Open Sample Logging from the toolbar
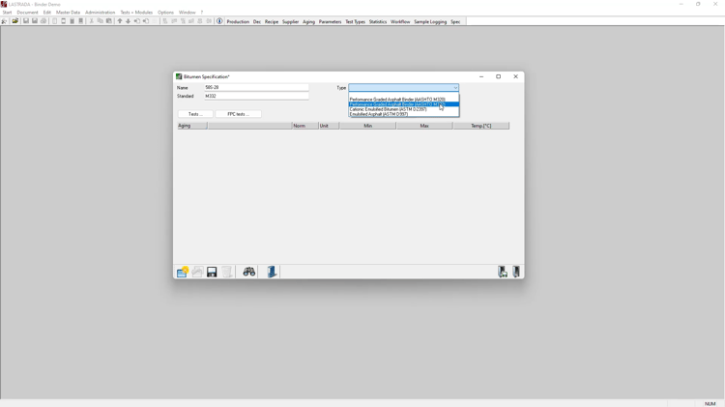Image resolution: width=725 pixels, height=407 pixels. (x=430, y=21)
